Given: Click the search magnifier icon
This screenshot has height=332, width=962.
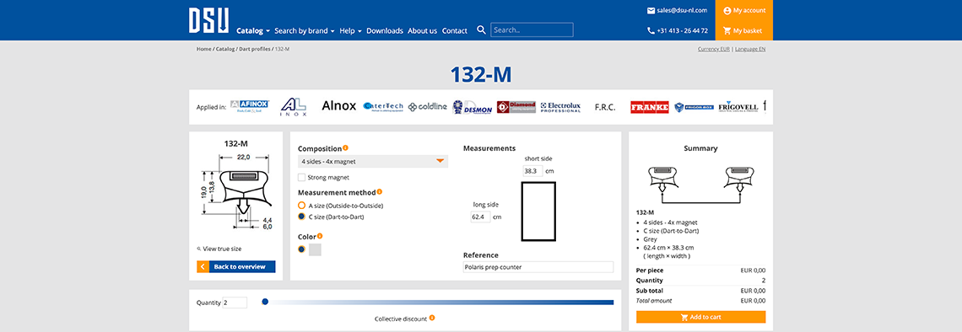Looking at the screenshot, I should click(x=482, y=30).
